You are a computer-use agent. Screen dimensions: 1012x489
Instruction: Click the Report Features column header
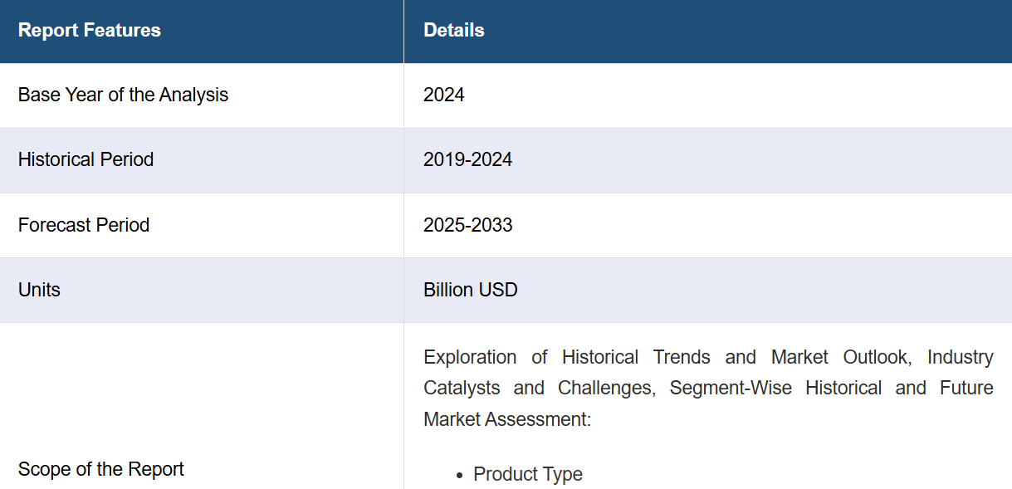pos(90,31)
